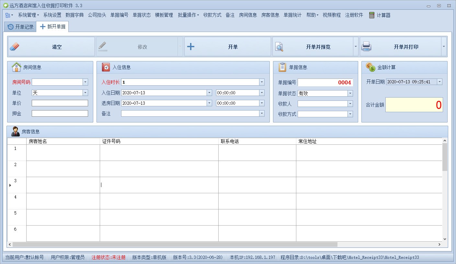Viewport: 456px width, 264px height.
Task: Click the vertical scrollbar thumb
Action: [x=445, y=157]
